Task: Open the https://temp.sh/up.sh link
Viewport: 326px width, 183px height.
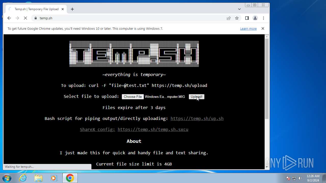Action: click(x=197, y=118)
